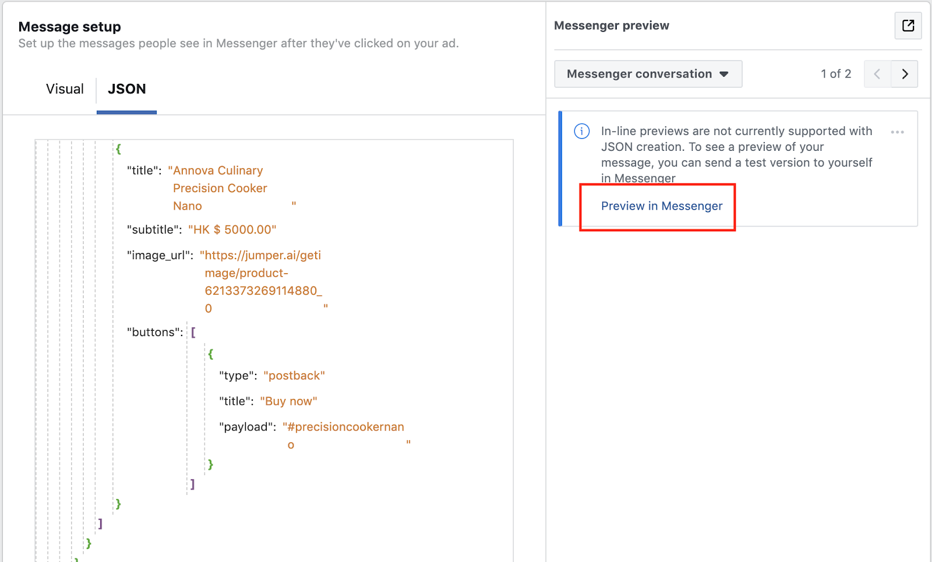Click the "Annova Culinary" title value
Image resolution: width=932 pixels, height=562 pixels.
pos(218,171)
